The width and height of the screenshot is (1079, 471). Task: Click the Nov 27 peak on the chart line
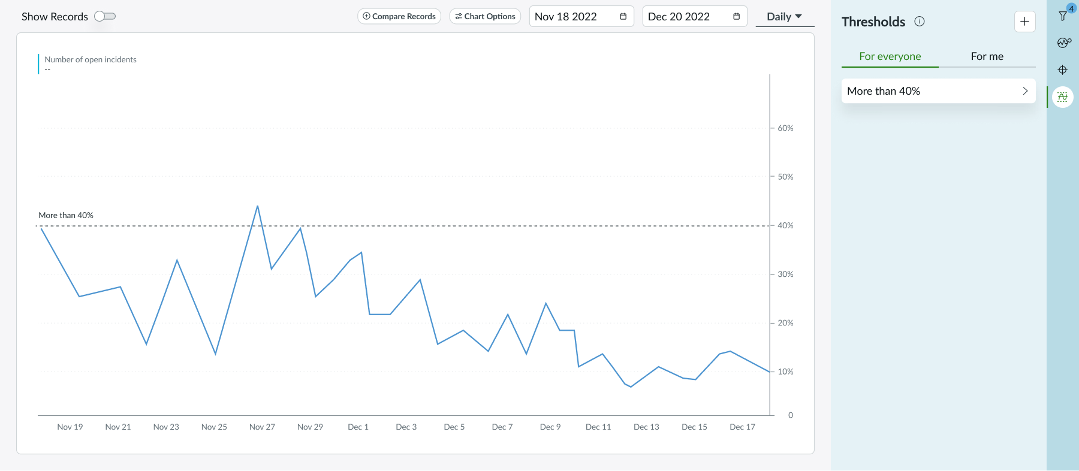[x=258, y=206]
